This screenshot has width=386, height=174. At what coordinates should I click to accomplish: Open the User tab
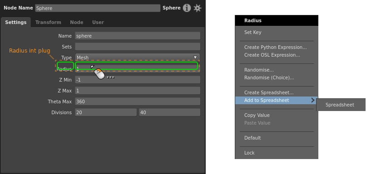pyautogui.click(x=98, y=22)
